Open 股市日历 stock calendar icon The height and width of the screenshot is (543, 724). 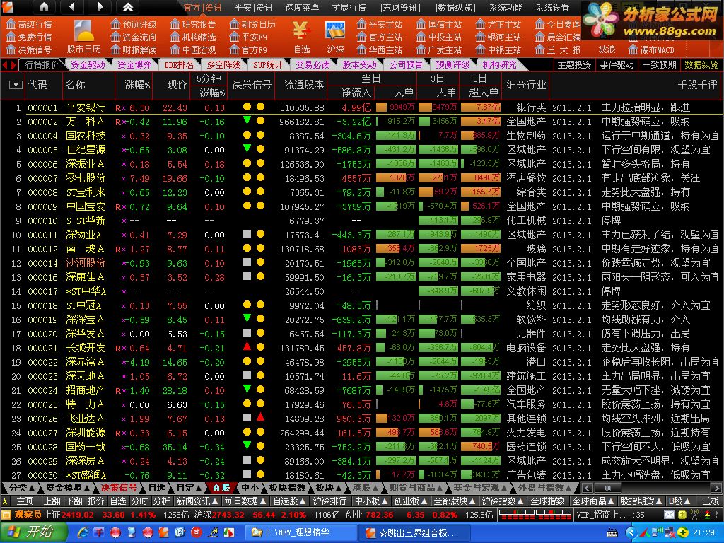pos(83,37)
